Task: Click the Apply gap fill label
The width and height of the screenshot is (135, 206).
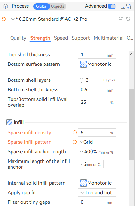Action: point(22,193)
